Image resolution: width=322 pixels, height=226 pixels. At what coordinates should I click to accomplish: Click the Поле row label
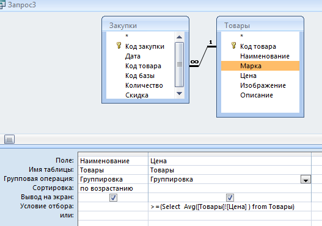(65, 160)
